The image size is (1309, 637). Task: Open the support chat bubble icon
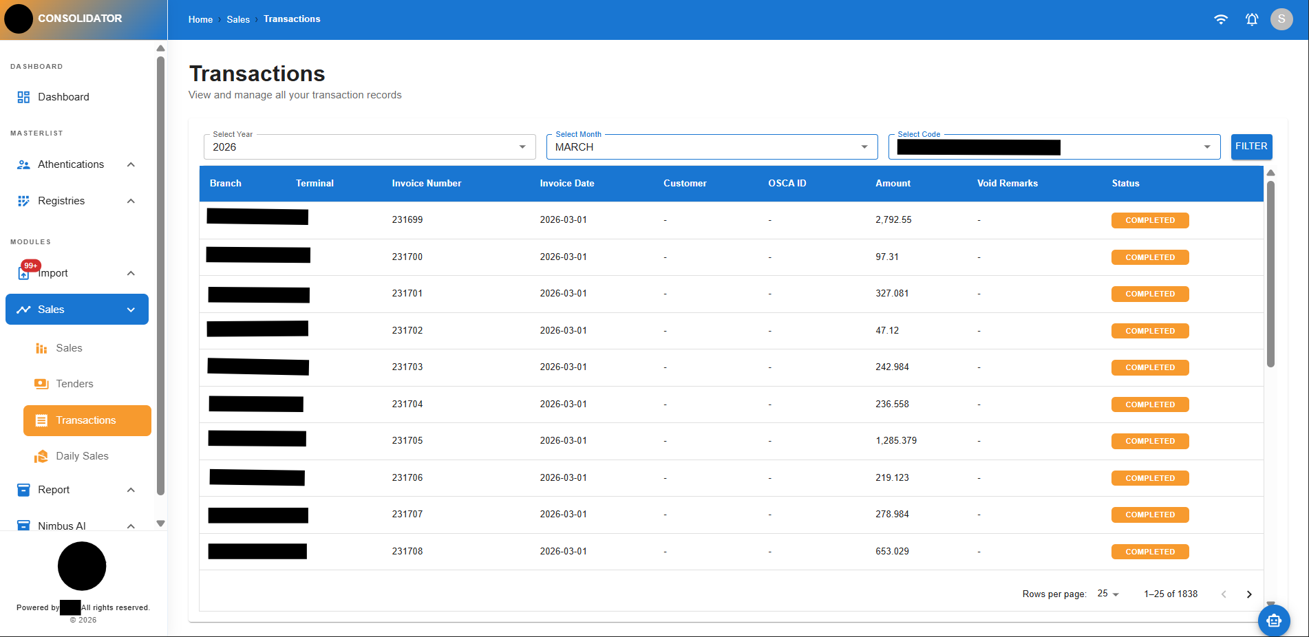click(x=1273, y=620)
